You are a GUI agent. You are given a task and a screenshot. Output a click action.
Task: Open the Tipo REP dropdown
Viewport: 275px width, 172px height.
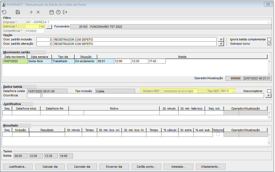pyautogui.click(x=232, y=91)
